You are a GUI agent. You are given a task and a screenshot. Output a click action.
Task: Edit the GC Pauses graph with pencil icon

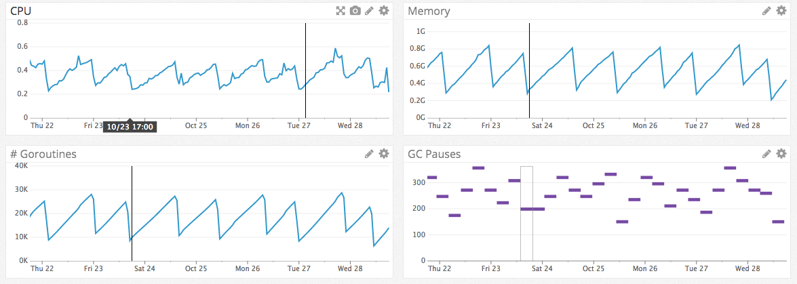coord(767,153)
